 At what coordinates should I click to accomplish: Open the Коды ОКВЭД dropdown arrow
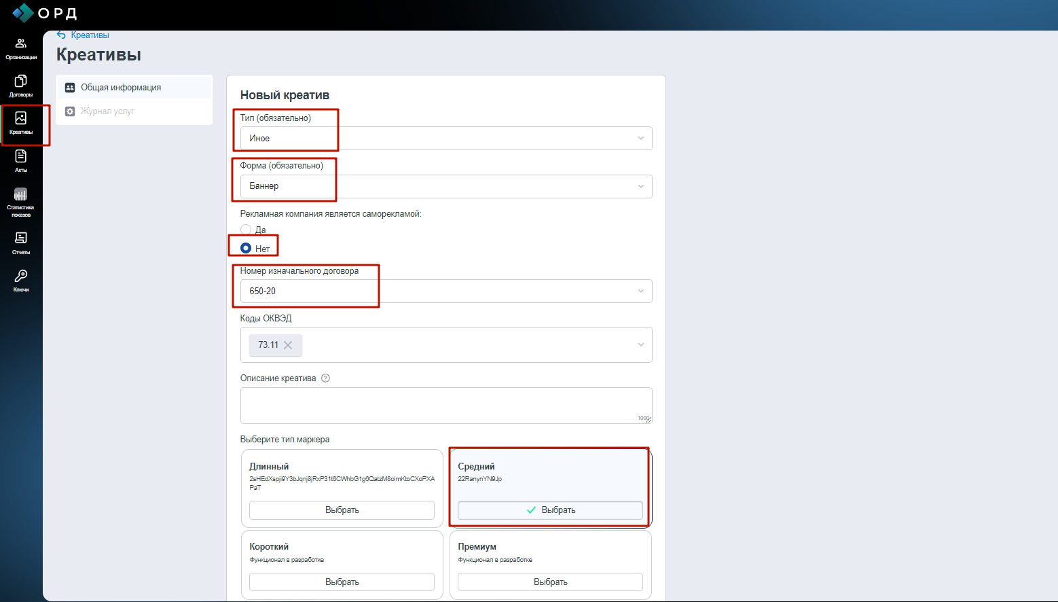pyautogui.click(x=640, y=345)
